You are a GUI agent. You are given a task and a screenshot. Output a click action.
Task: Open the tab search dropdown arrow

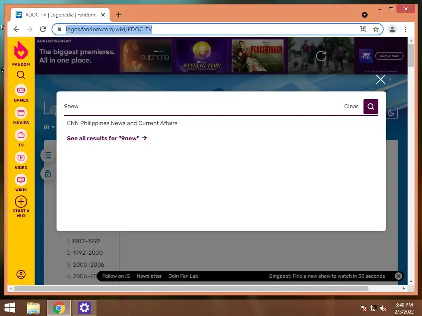tap(365, 15)
